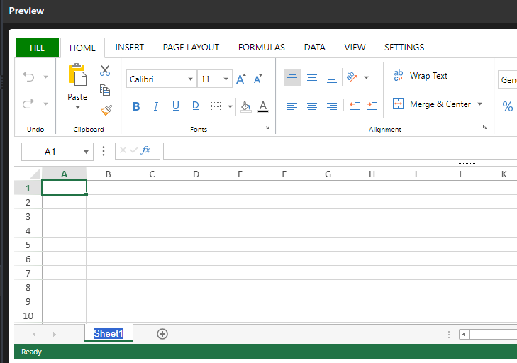Click the Borders icon
Screen dimensions: 517x363
click(216, 107)
